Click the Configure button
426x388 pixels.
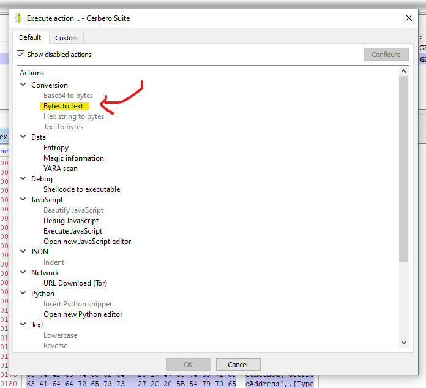point(386,55)
